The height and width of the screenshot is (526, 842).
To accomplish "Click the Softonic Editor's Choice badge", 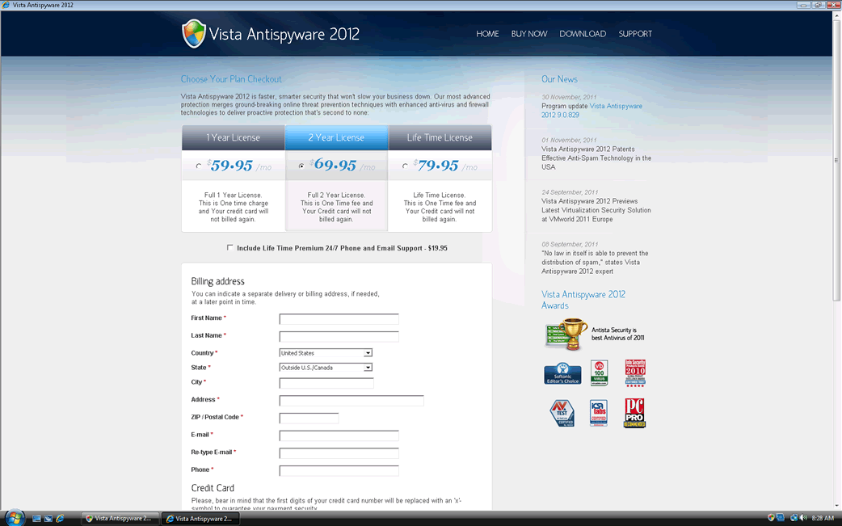I will click(562, 373).
